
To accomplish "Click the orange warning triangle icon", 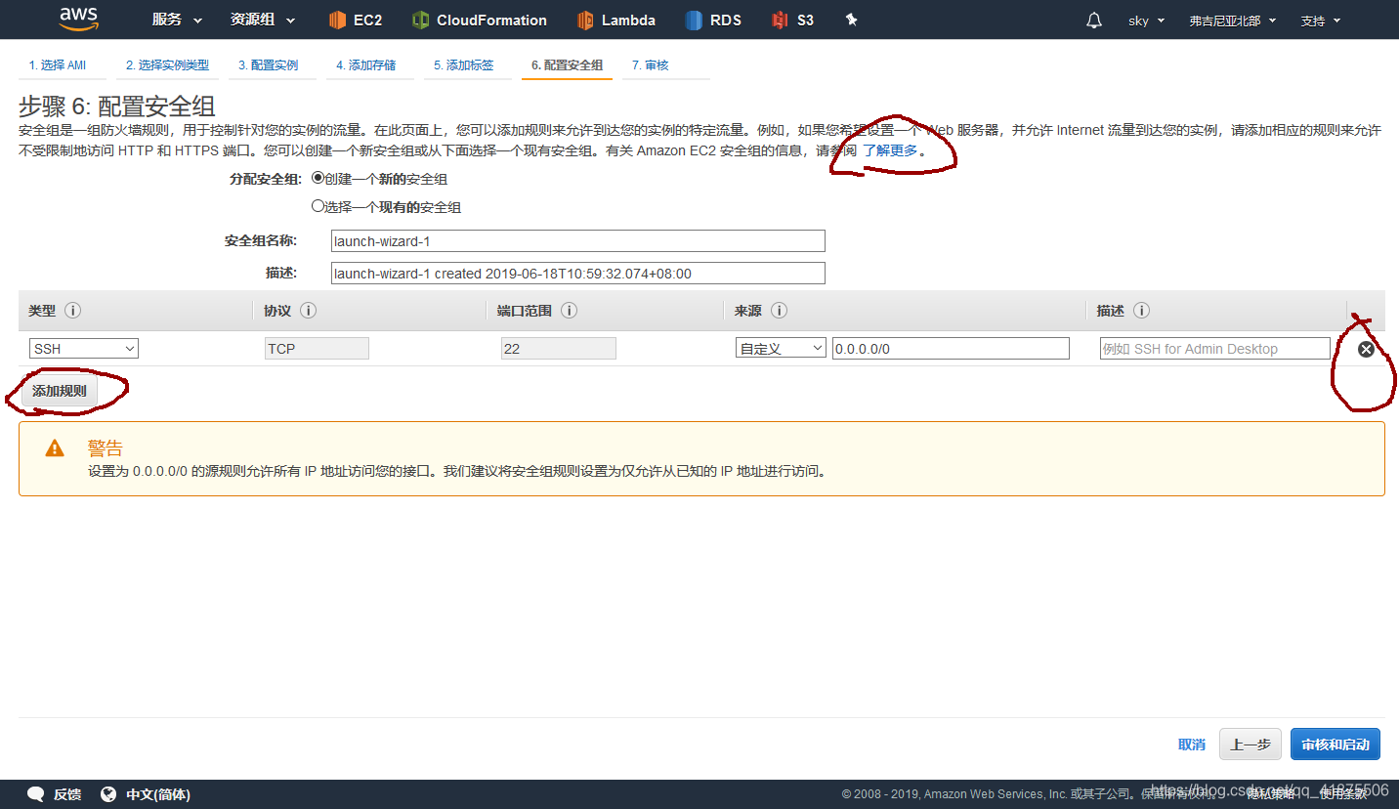I will [55, 448].
